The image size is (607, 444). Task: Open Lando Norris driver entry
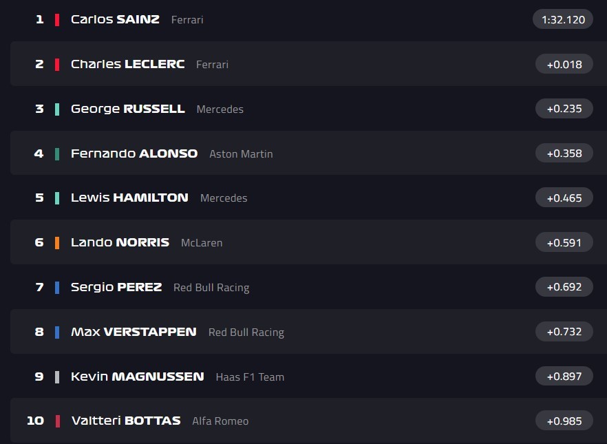point(120,242)
